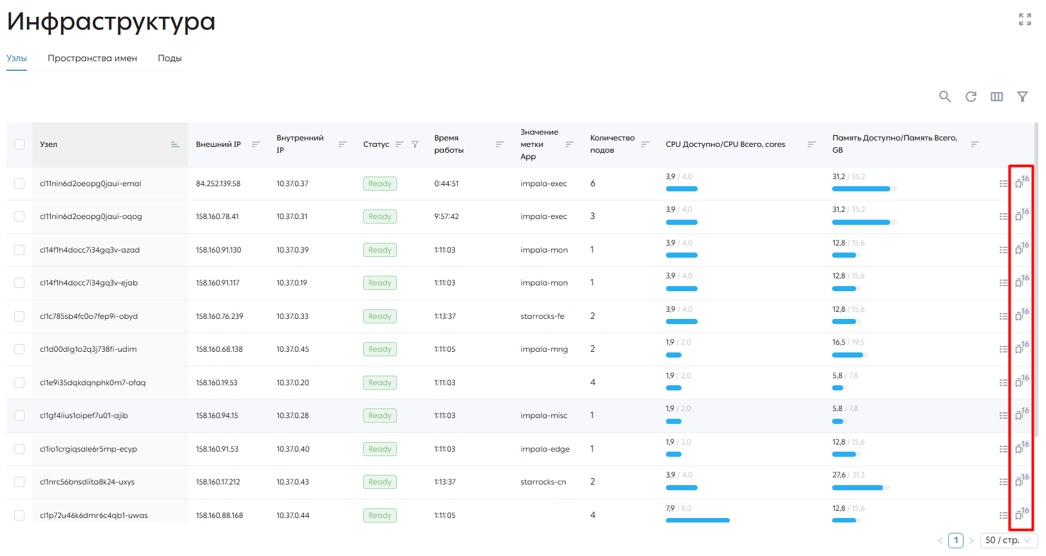Image resolution: width=1046 pixels, height=556 pixels.
Task: Open the search magnifier icon
Action: click(x=945, y=97)
